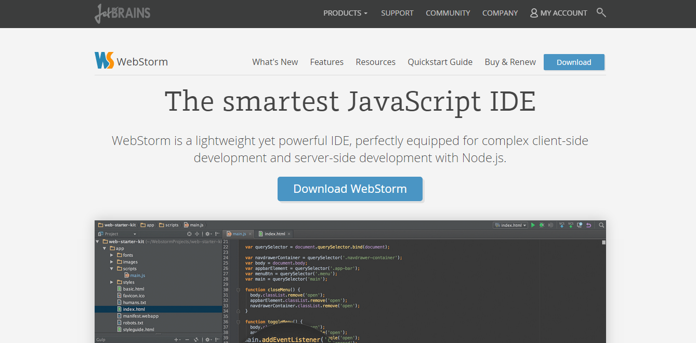Open Project panel settings gear
Image resolution: width=696 pixels, height=343 pixels.
(x=208, y=234)
